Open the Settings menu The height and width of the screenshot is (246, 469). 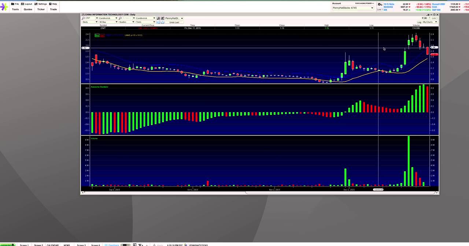[40, 4]
